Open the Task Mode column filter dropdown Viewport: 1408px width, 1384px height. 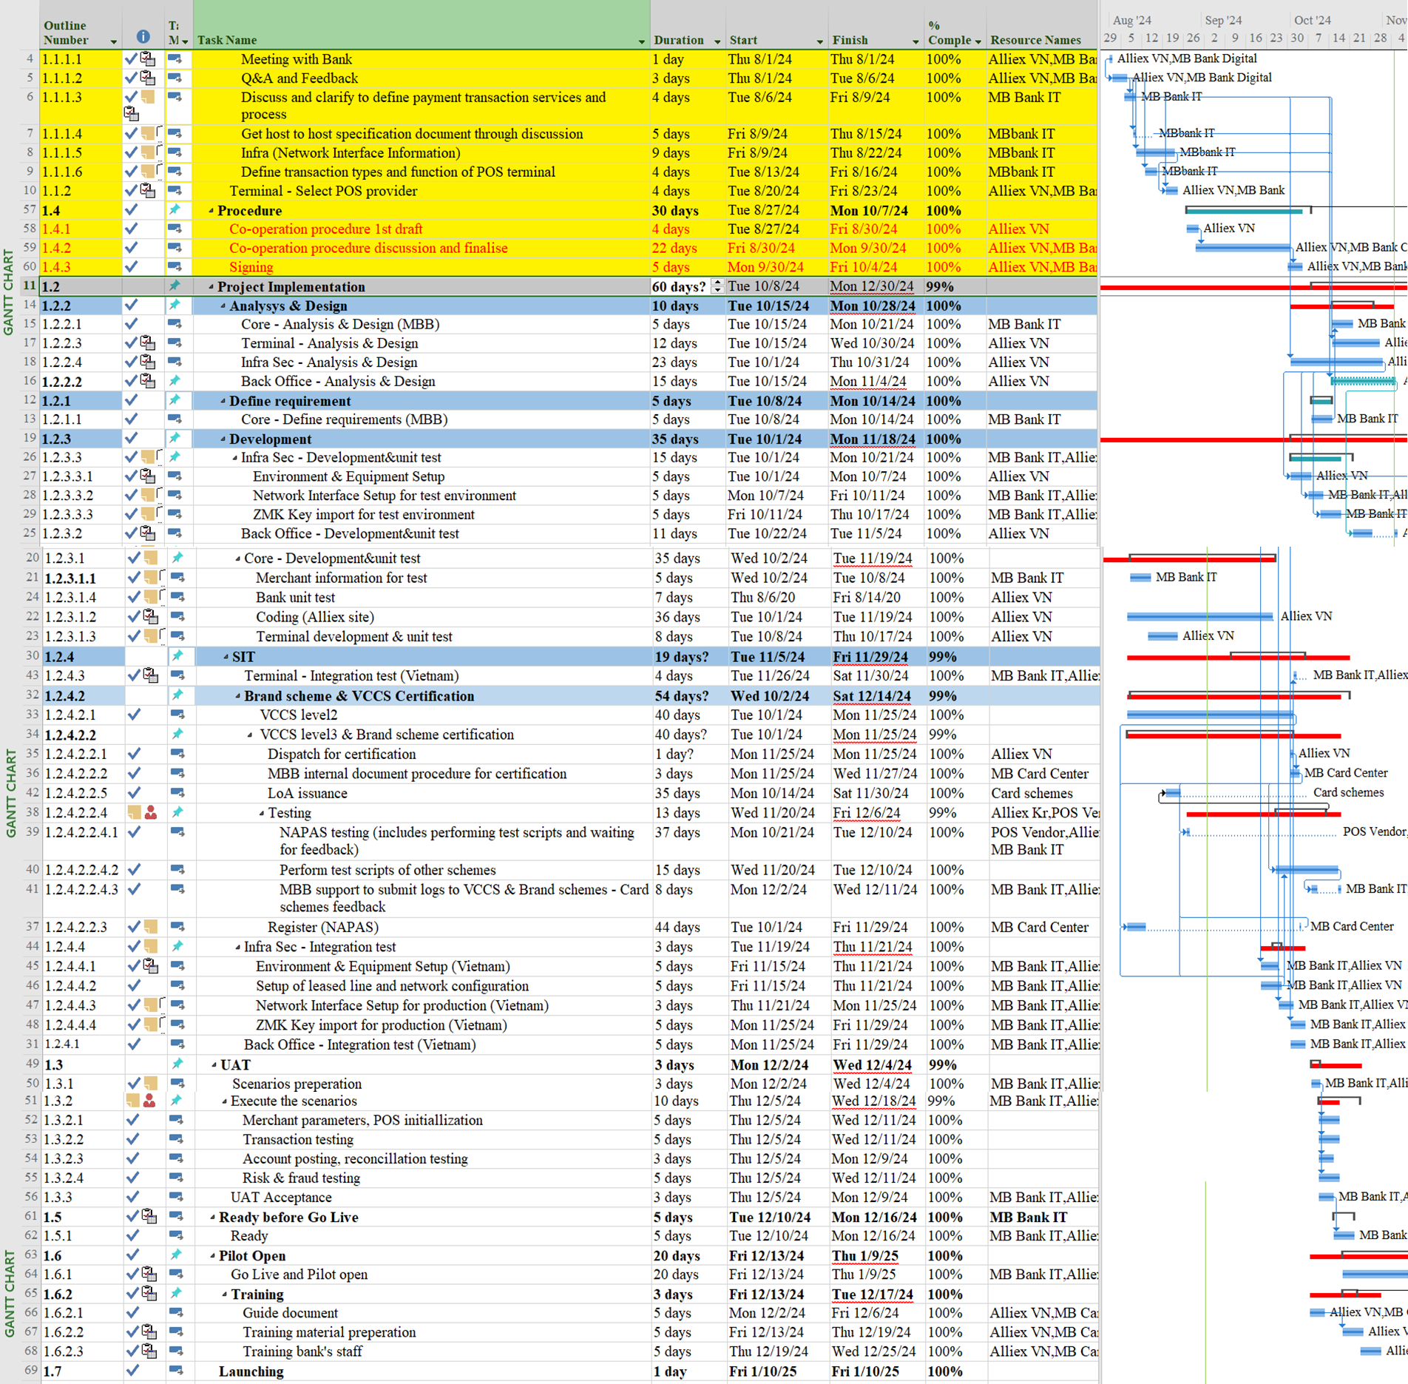pyautogui.click(x=185, y=41)
